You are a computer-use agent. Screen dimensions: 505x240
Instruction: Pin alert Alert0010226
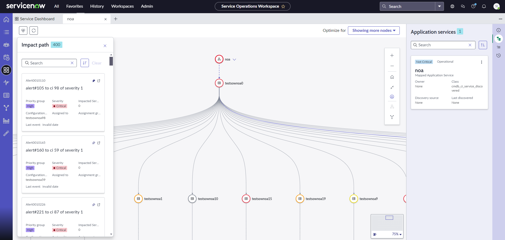click(94, 205)
